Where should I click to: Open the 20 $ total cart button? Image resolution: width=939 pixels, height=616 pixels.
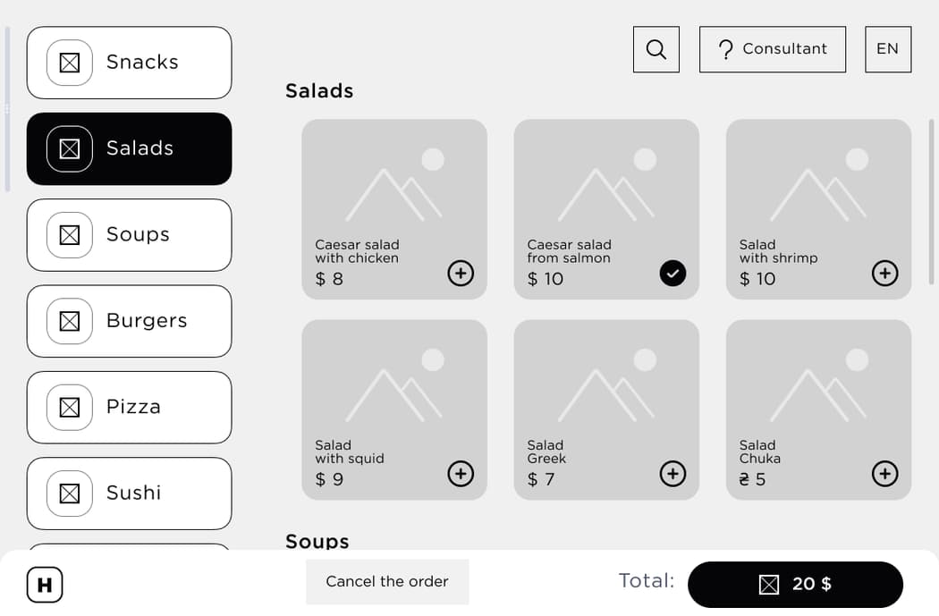click(x=795, y=585)
